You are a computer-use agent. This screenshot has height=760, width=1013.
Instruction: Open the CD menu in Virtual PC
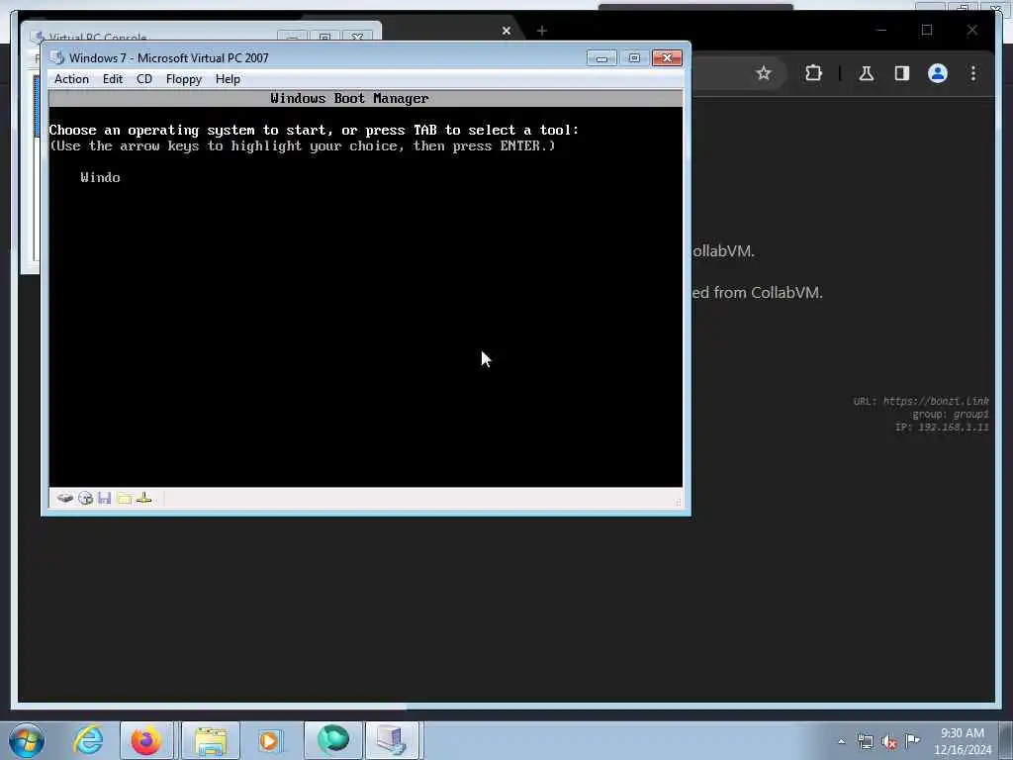144,79
